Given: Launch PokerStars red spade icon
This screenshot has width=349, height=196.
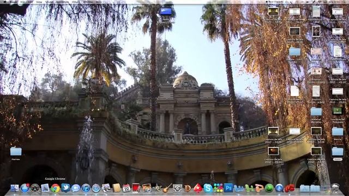Looking at the screenshot, I should [198, 188].
